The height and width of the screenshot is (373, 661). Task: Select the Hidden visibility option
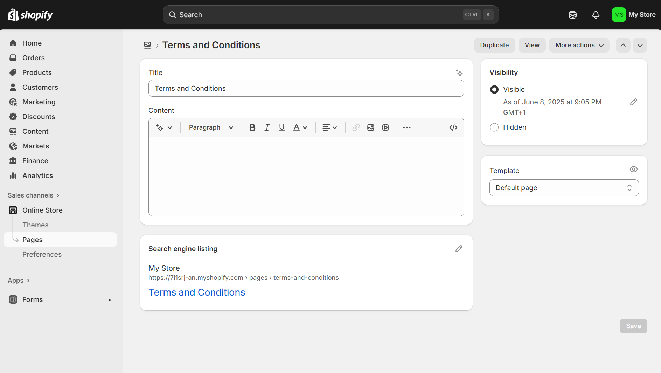[494, 127]
